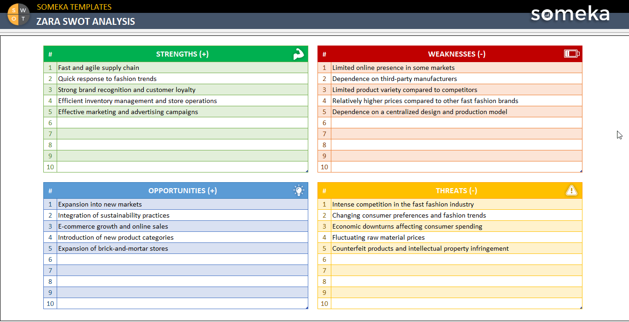This screenshot has width=629, height=322.
Task: Select 'E-commerce growth and online sales'
Action: [182, 226]
